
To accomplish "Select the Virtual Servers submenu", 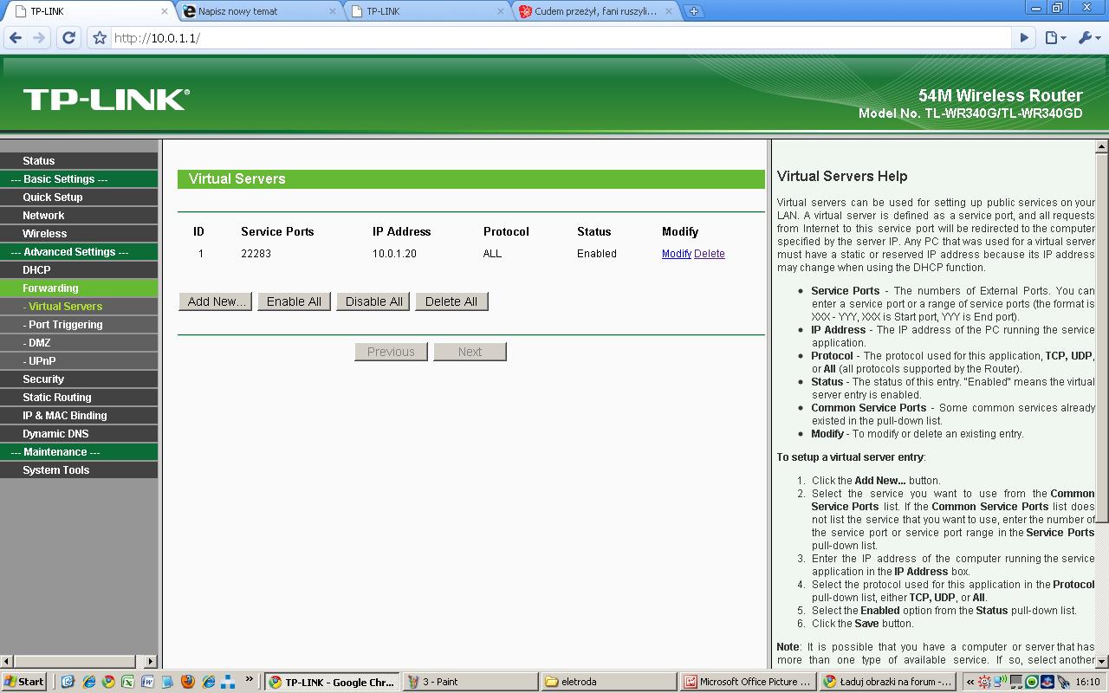I will click(x=79, y=306).
